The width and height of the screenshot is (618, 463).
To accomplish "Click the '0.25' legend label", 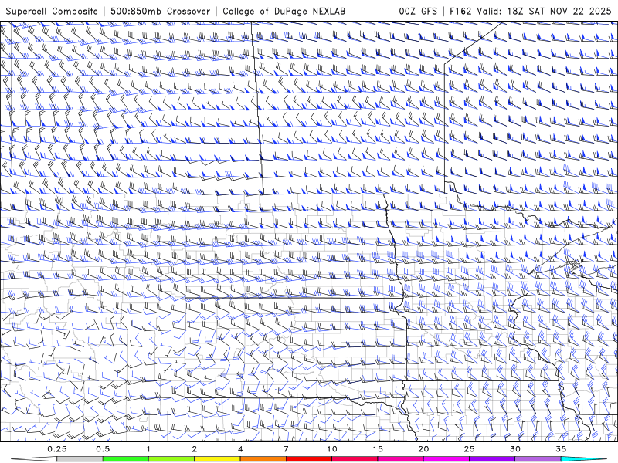I will tap(57, 449).
